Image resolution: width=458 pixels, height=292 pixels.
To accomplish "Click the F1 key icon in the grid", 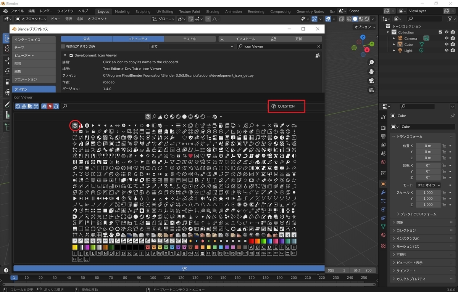I will pyautogui.click(x=208, y=253).
